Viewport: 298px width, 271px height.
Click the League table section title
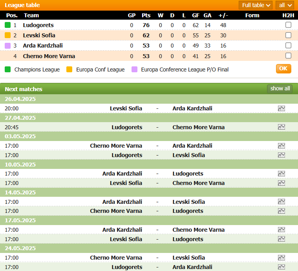pos(22,5)
